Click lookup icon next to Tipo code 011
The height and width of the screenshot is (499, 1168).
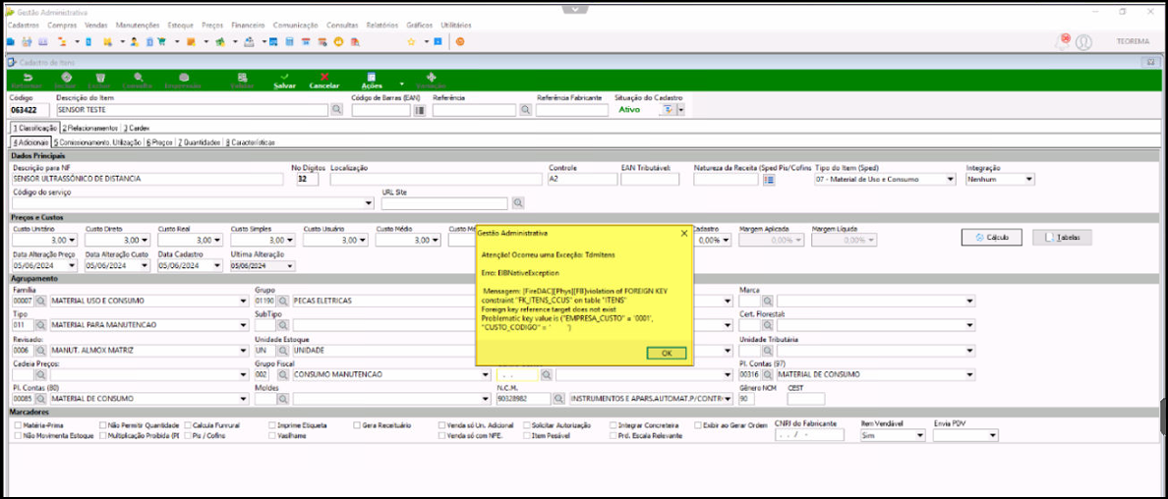coord(40,325)
